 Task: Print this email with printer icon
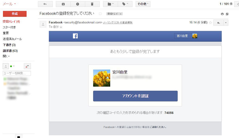[x=222, y=14]
